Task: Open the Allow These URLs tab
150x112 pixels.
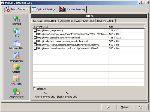Action: [85, 21]
